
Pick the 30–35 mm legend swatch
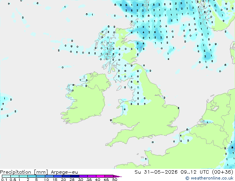(83, 176)
